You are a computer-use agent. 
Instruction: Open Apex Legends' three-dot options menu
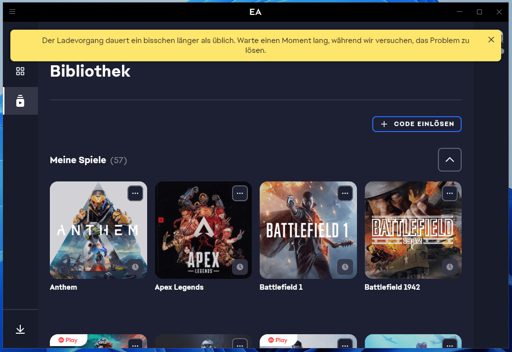click(240, 193)
